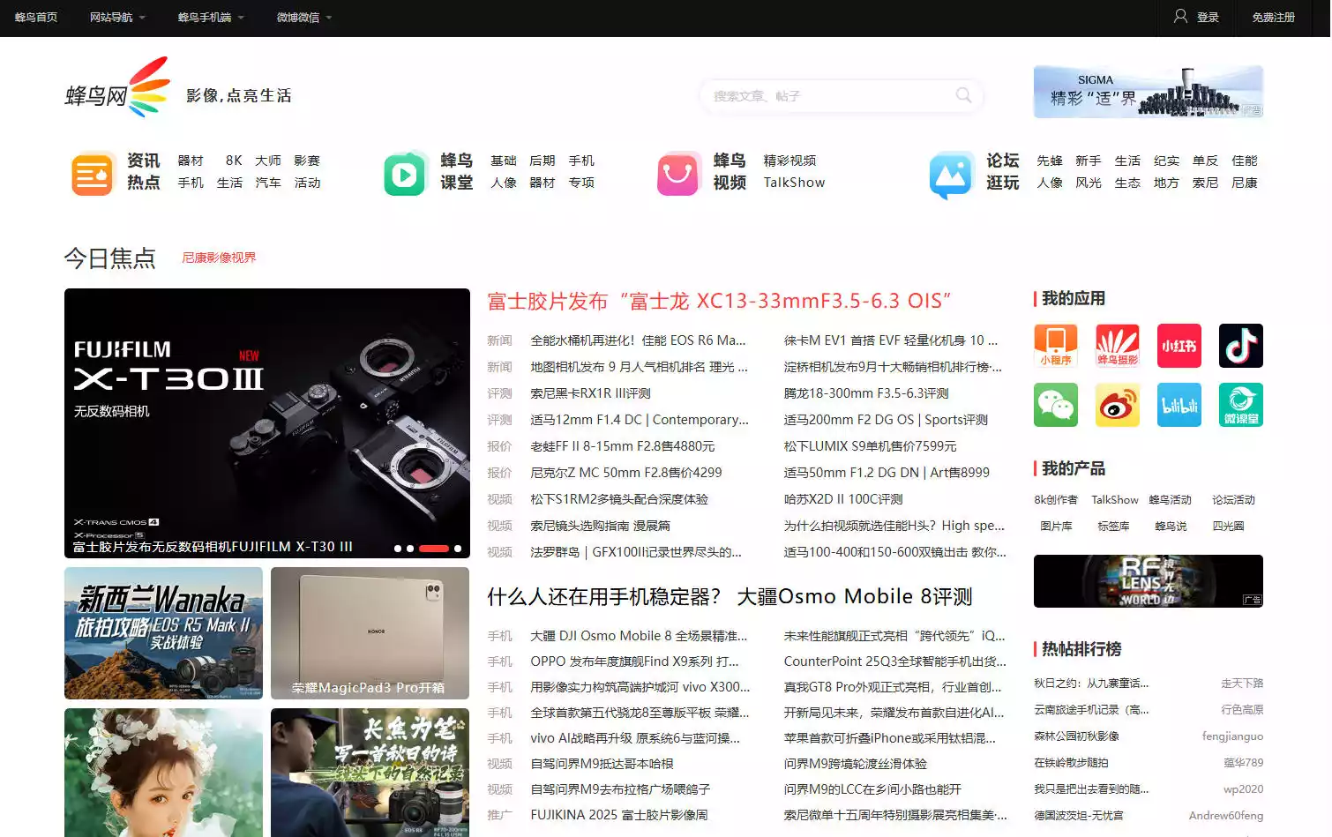Open the 人像 classroom category
Image resolution: width=1332 pixels, height=837 pixels.
pyautogui.click(x=504, y=183)
